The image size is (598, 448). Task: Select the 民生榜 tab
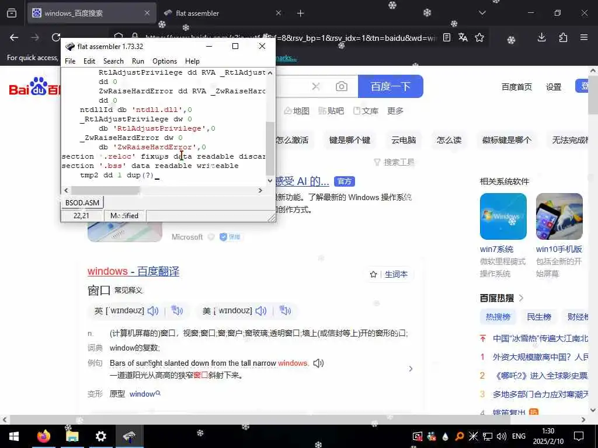(538, 317)
